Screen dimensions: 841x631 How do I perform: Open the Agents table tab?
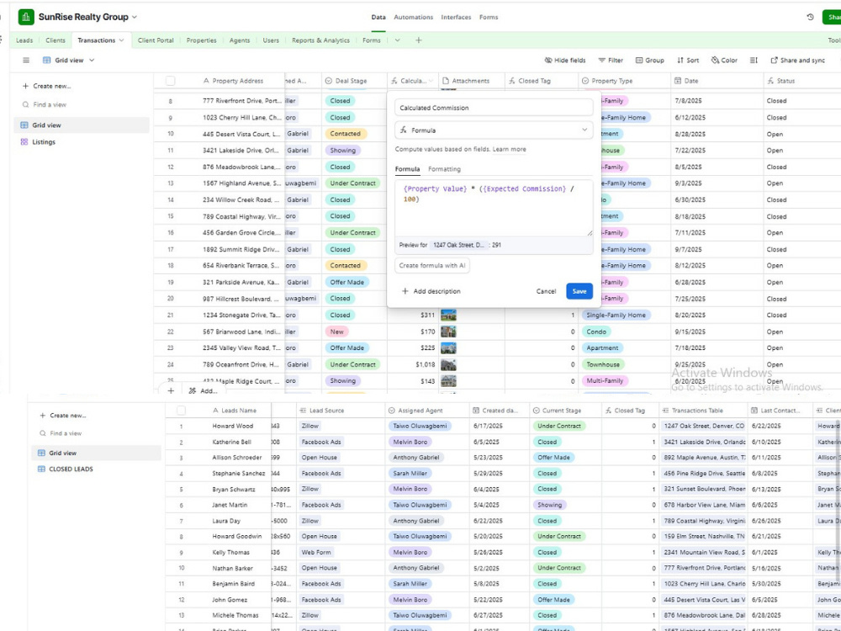pyautogui.click(x=239, y=40)
